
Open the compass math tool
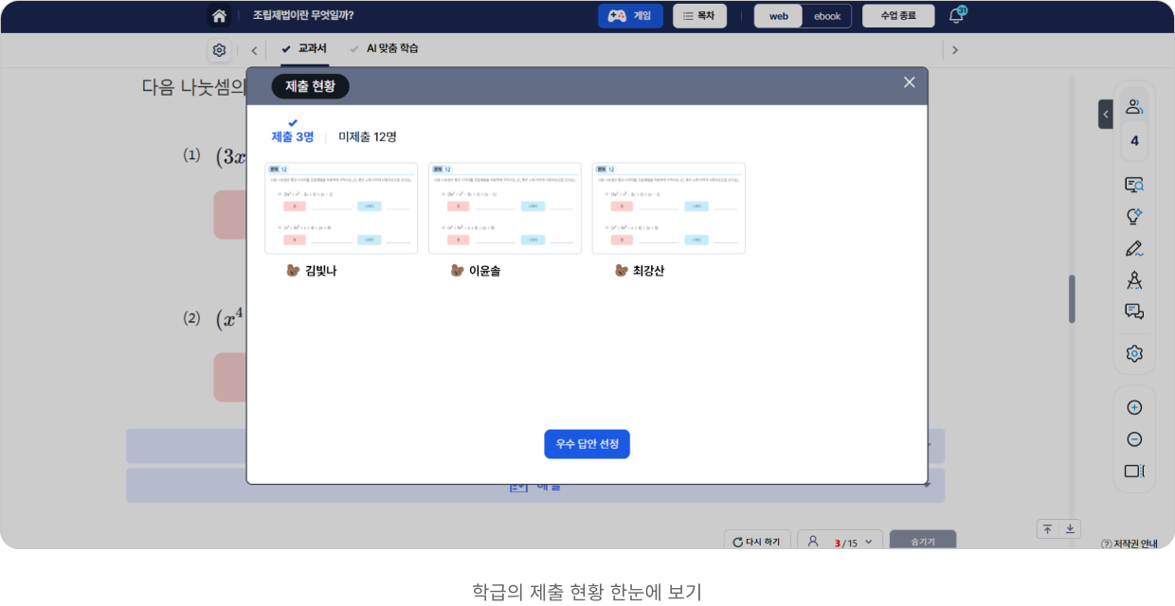click(1133, 280)
